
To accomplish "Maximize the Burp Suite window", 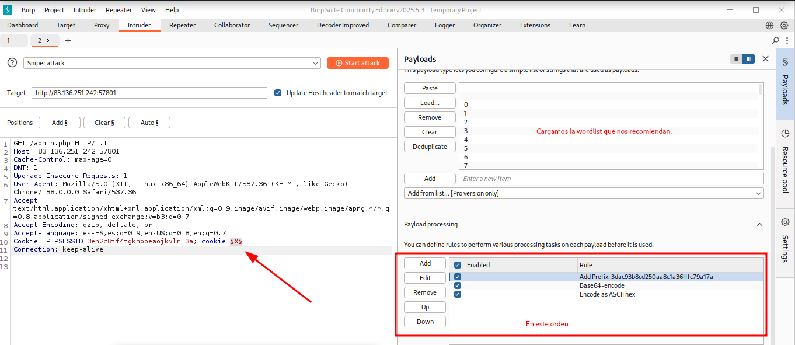I will [x=756, y=10].
